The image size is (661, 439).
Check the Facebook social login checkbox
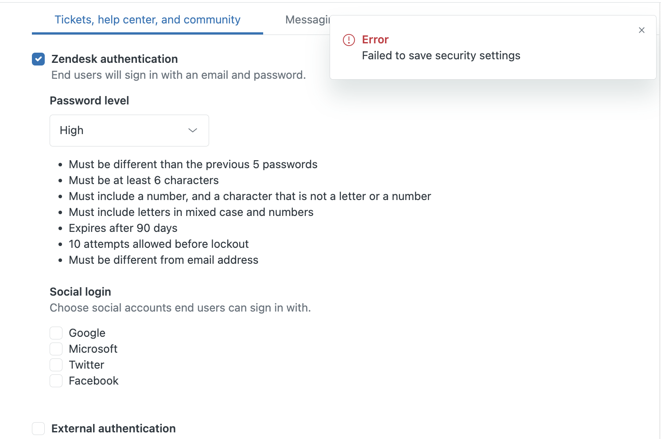coord(56,381)
